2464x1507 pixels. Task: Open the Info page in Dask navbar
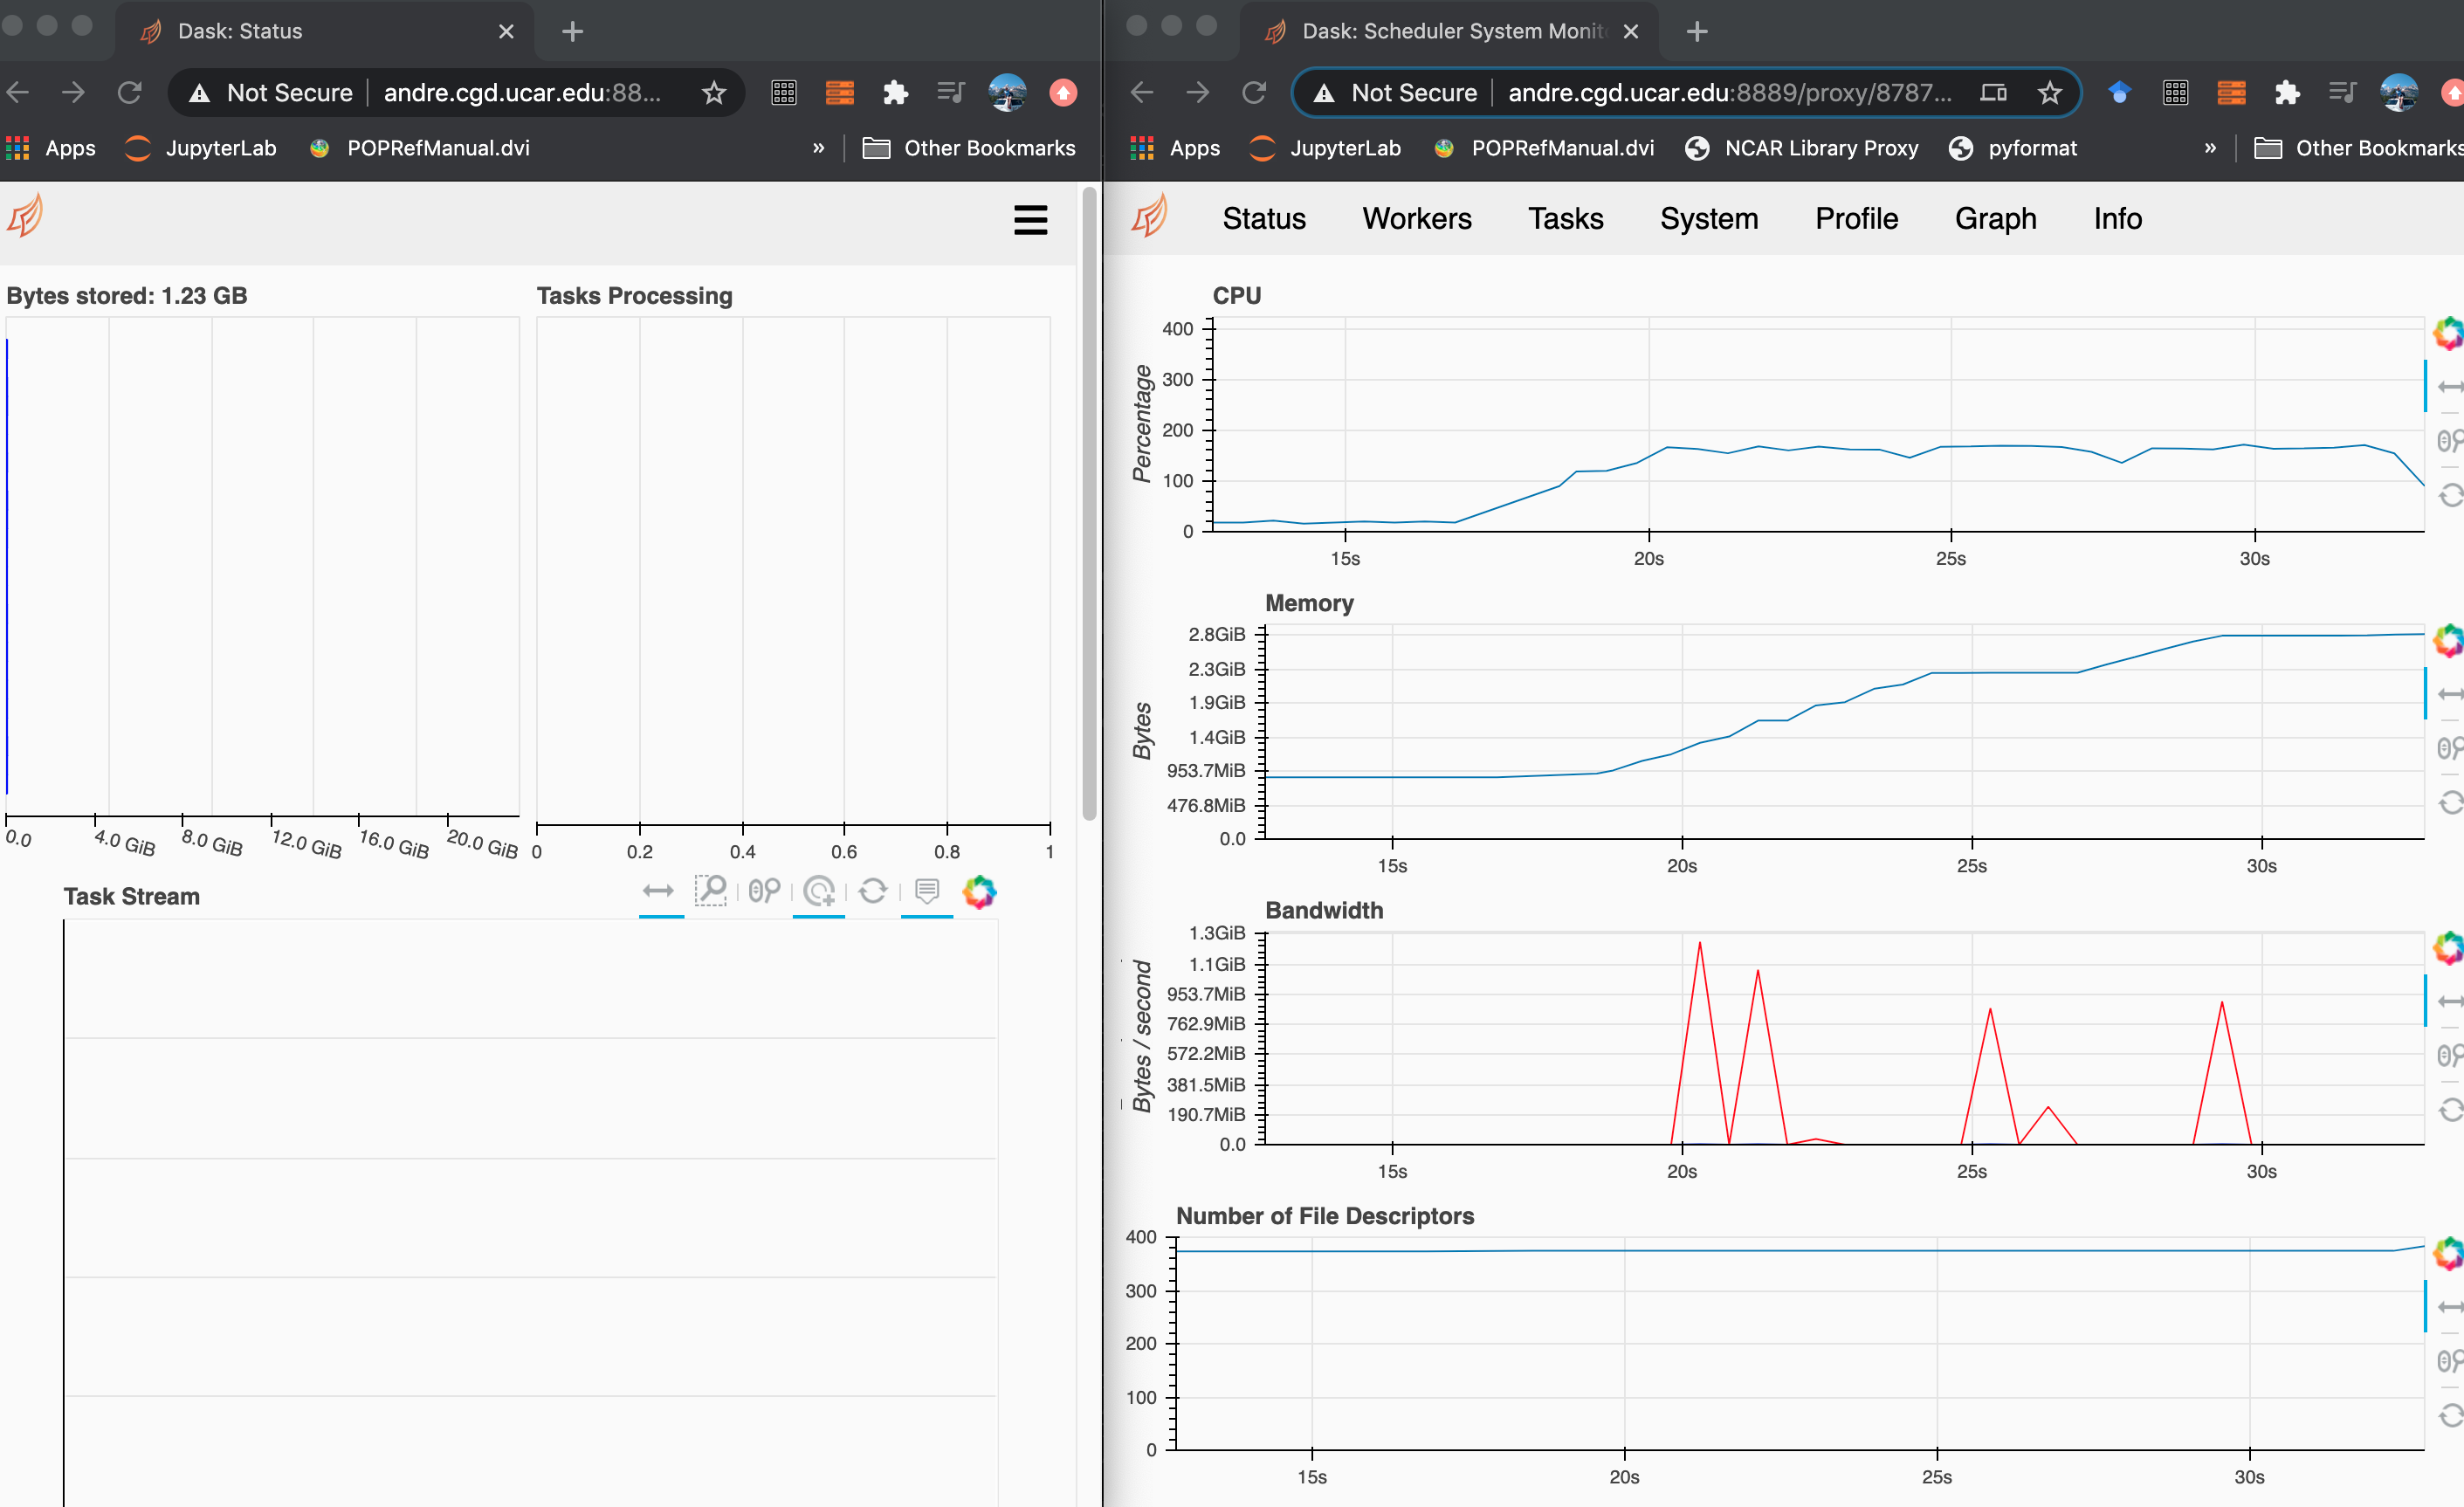2118,219
